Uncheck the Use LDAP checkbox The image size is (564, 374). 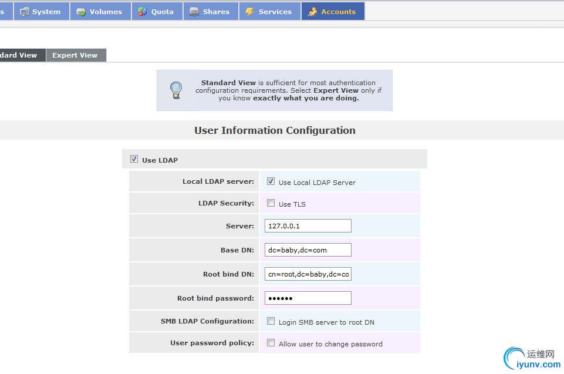coord(134,159)
